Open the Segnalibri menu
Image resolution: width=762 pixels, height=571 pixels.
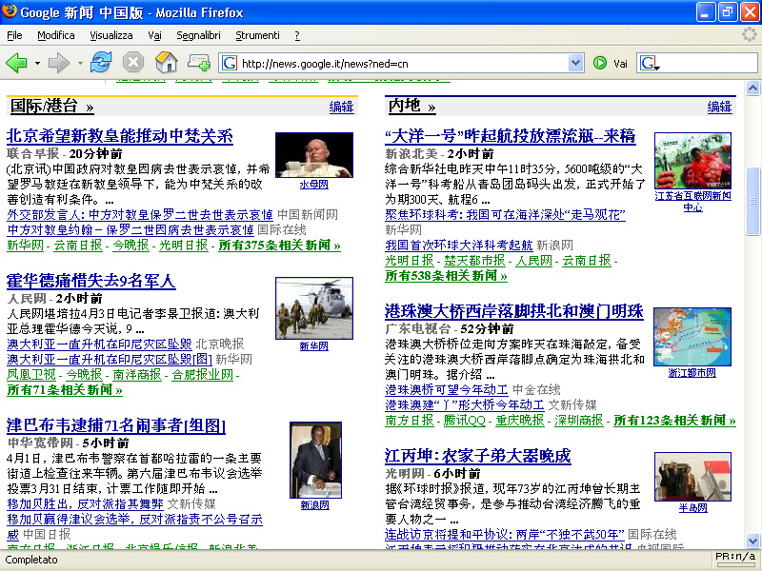coord(198,35)
